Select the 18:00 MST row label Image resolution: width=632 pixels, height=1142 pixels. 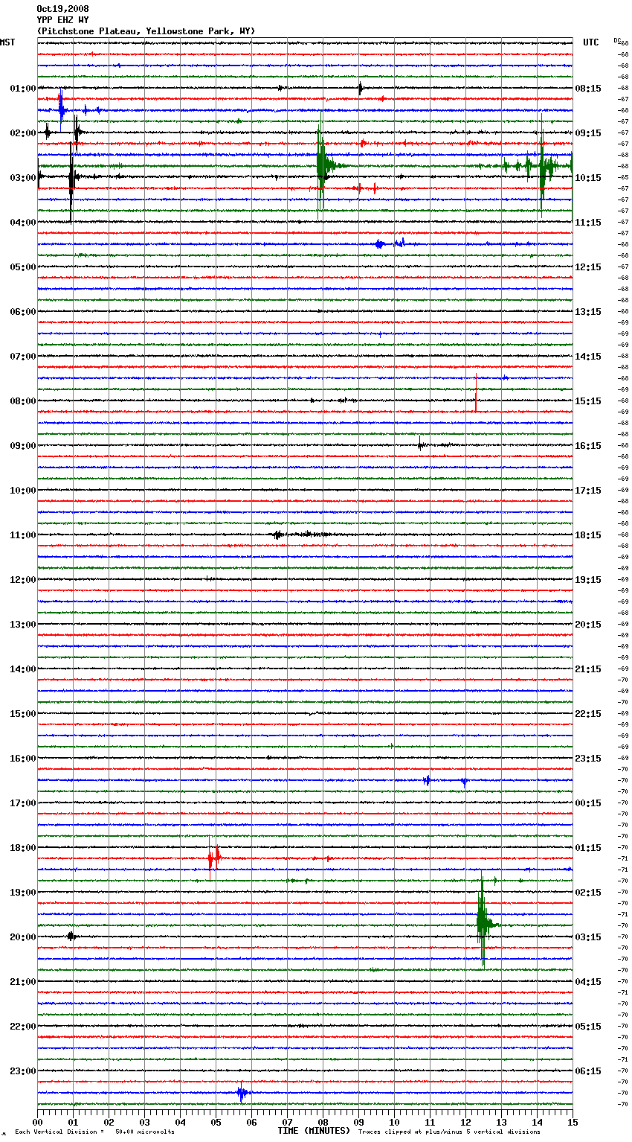23,848
